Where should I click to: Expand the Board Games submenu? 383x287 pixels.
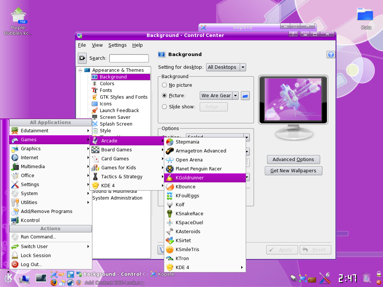127,149
